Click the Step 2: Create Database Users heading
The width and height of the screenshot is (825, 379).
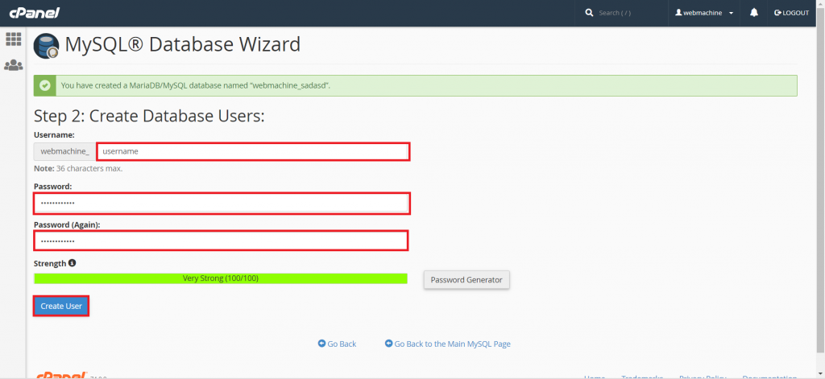(x=149, y=116)
